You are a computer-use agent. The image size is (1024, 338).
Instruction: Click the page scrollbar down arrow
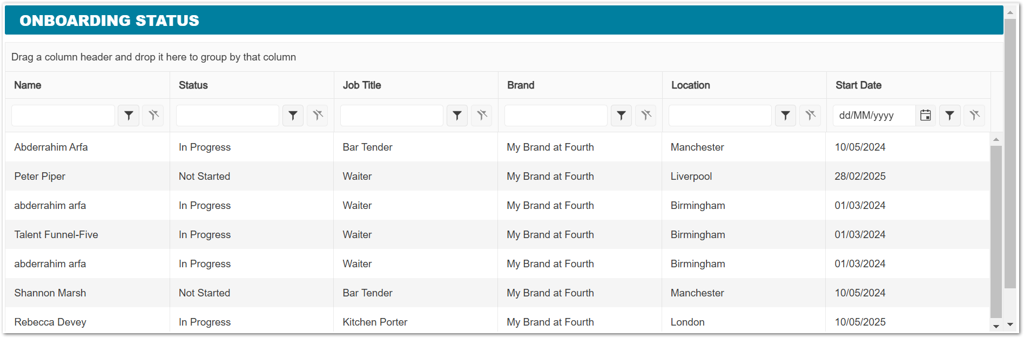tap(1010, 325)
